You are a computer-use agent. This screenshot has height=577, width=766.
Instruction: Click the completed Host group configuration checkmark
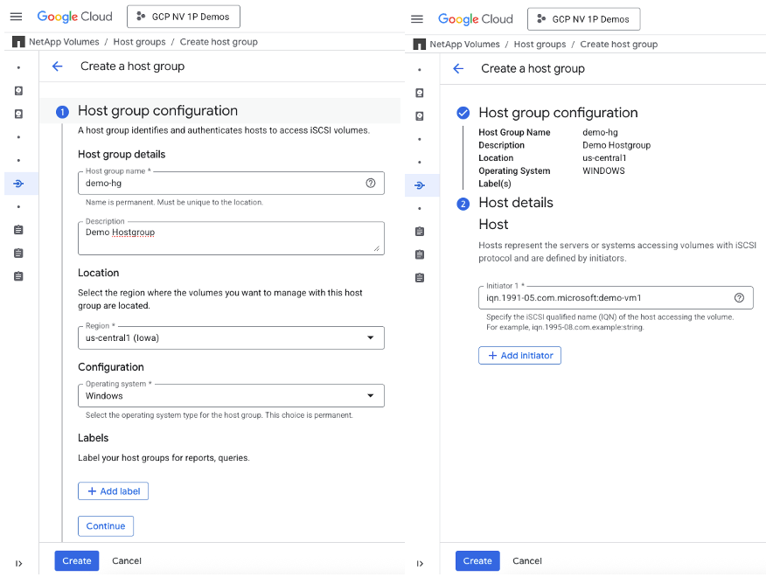pos(463,113)
